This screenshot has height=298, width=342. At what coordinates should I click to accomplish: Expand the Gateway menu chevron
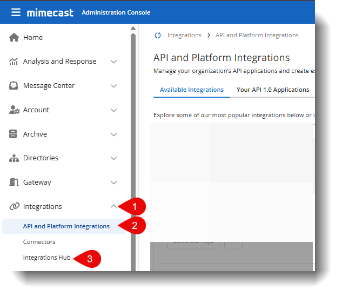[x=113, y=182]
